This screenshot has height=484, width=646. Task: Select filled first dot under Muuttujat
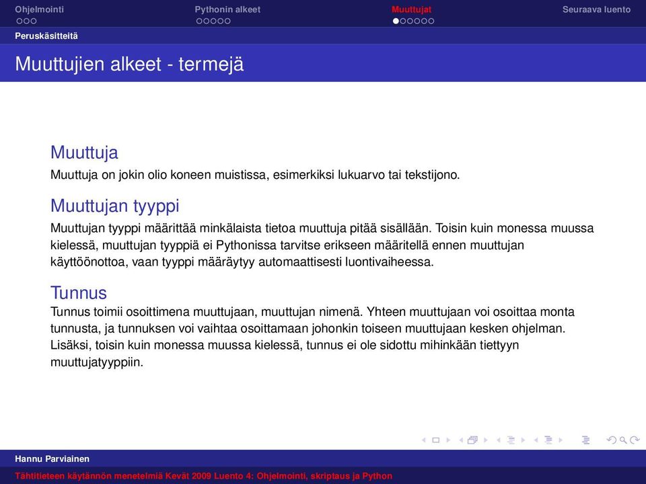click(396, 21)
